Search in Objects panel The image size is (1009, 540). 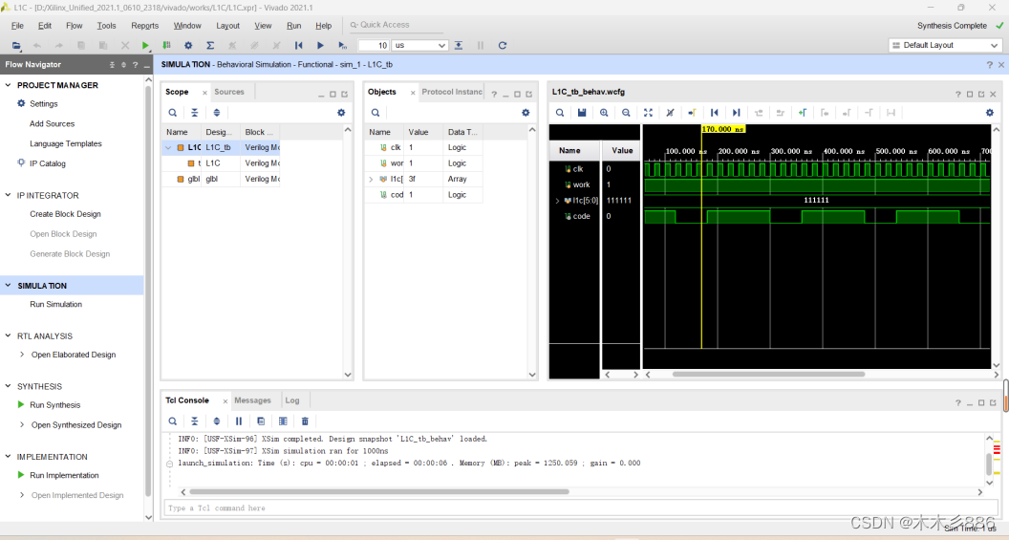pyautogui.click(x=376, y=113)
